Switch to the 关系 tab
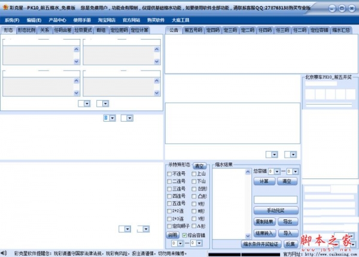359x257 pixels. tap(44, 30)
